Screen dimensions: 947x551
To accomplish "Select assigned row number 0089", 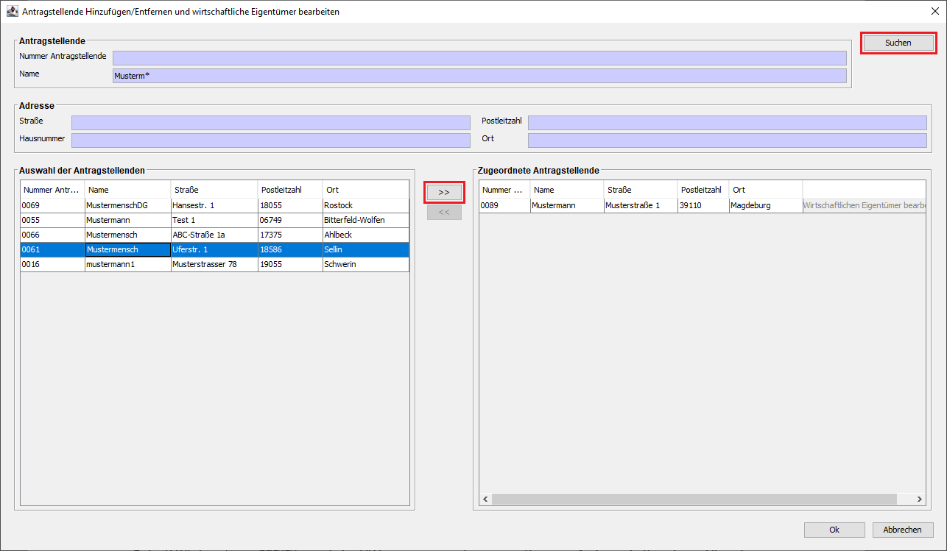I will point(504,206).
